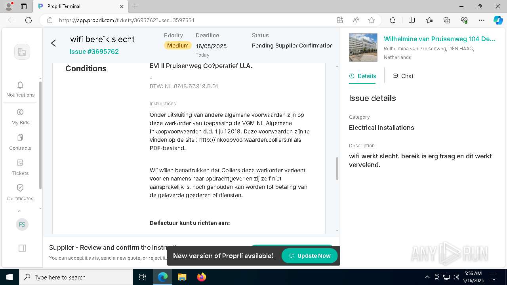Click the property building thumbnail
The image size is (507, 285).
pos(363,47)
